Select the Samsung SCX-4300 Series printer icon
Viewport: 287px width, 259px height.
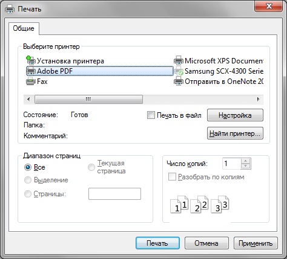pyautogui.click(x=179, y=71)
